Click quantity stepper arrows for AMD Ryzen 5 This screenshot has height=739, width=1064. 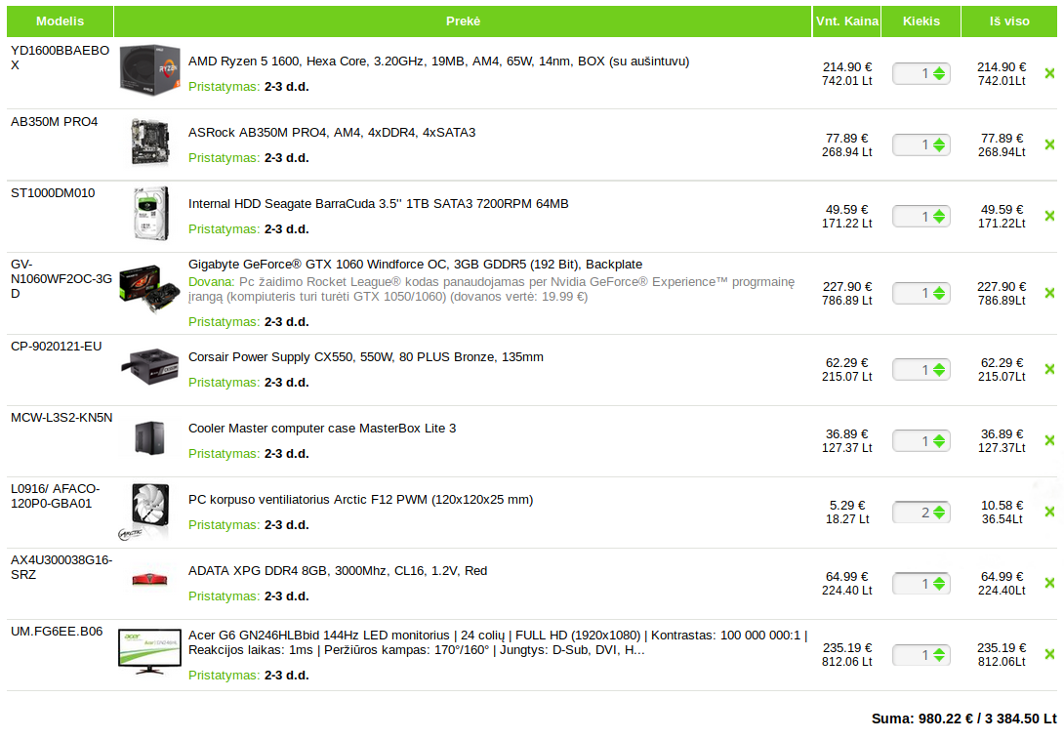pos(939,73)
